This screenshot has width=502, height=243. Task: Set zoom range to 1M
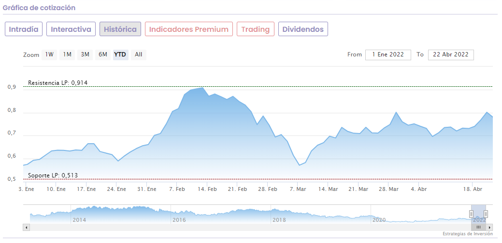coord(67,54)
